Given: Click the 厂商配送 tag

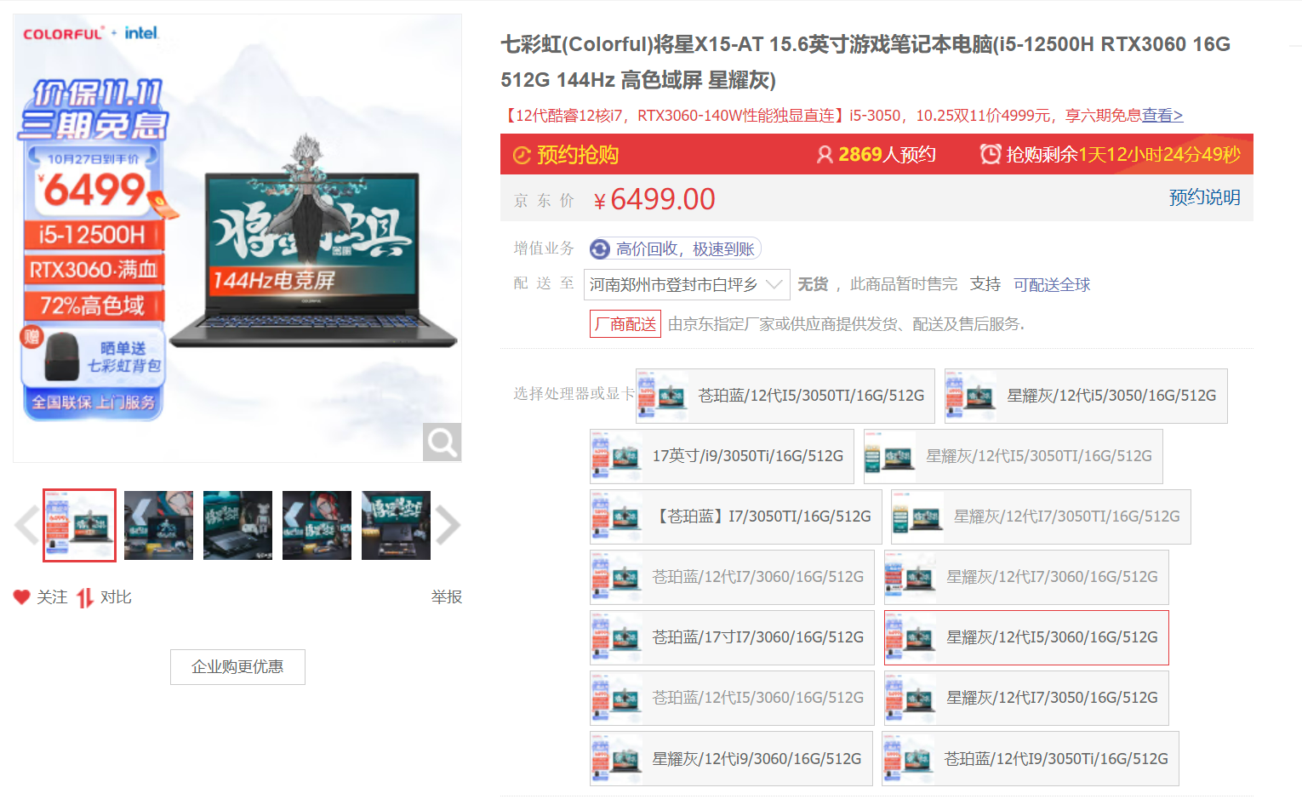Looking at the screenshot, I should point(625,324).
